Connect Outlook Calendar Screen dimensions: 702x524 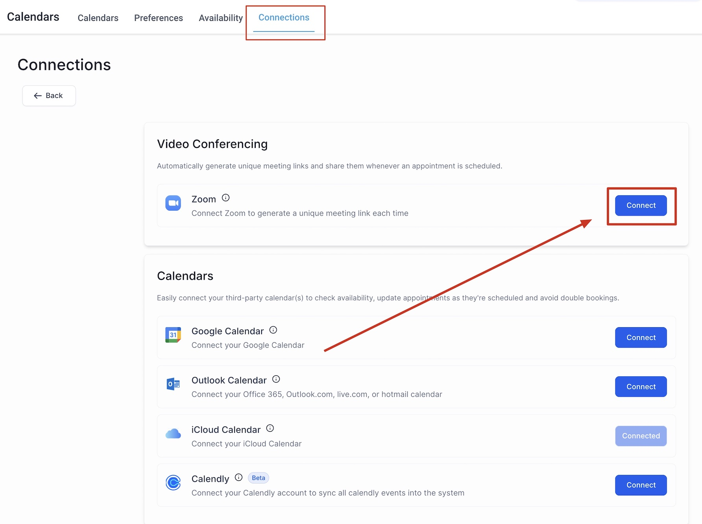tap(641, 387)
